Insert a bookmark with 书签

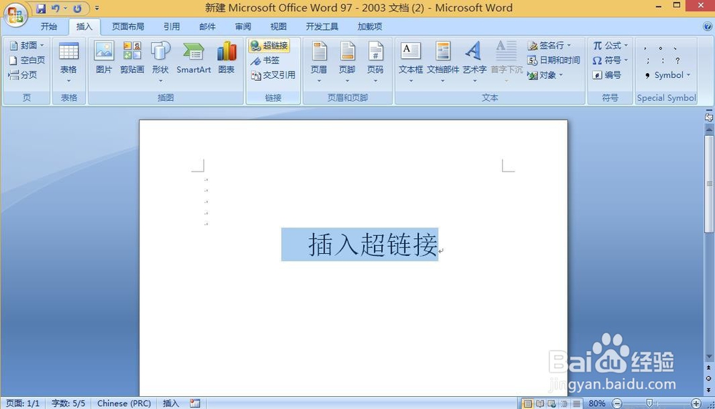[x=265, y=60]
